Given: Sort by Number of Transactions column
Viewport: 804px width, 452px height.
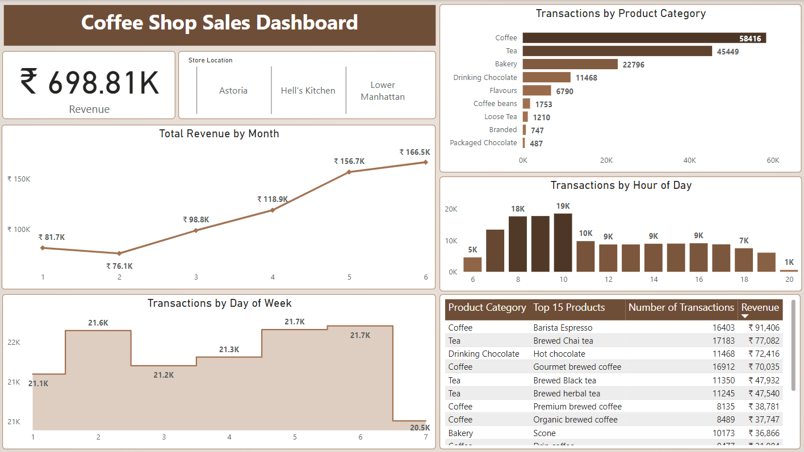Looking at the screenshot, I should click(681, 308).
